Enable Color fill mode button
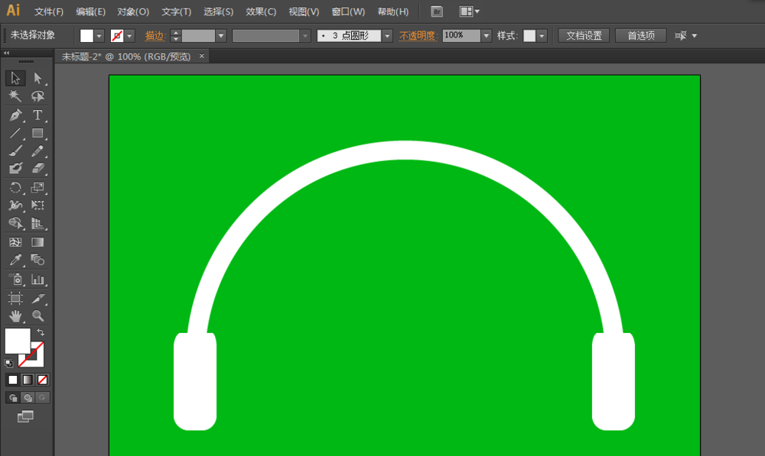The image size is (765, 456). 13,380
